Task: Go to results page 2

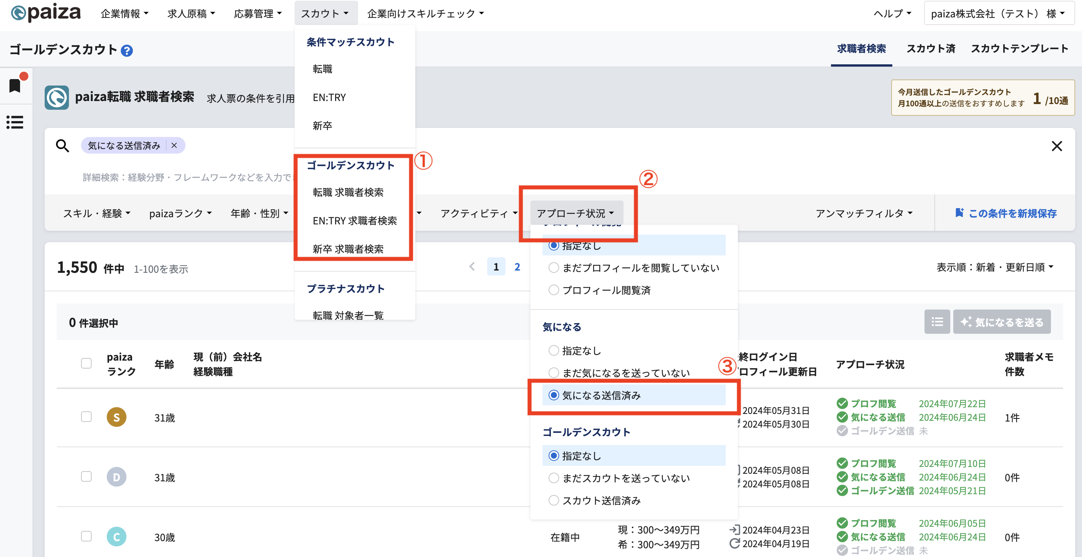Action: [x=517, y=266]
